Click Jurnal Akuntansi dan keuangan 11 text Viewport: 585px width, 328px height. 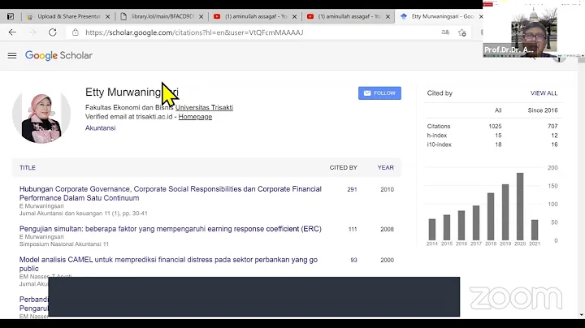click(83, 214)
